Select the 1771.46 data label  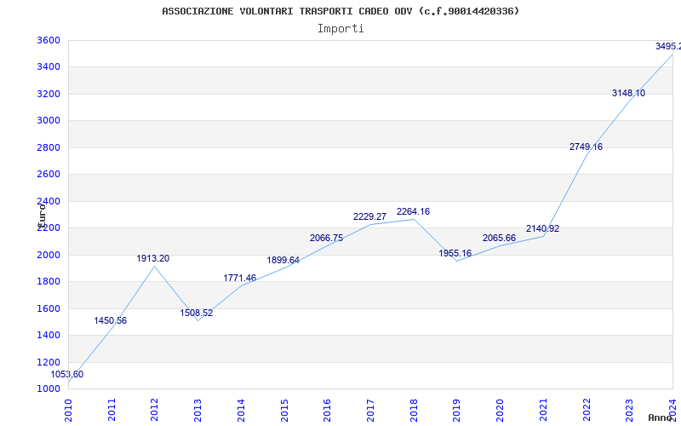240,278
